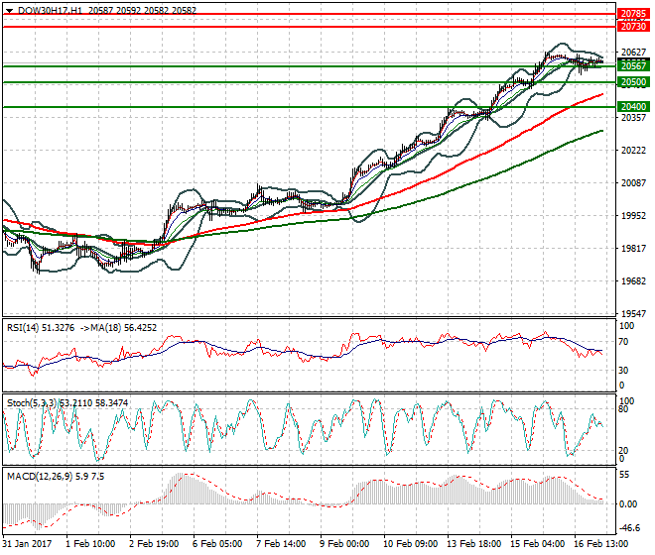This screenshot has width=655, height=555.
Task: Select the MACD scale value 55
Action: click(x=624, y=475)
